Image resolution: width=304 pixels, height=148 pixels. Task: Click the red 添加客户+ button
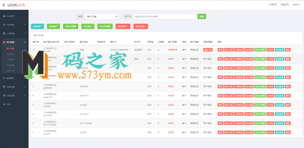[123, 26]
